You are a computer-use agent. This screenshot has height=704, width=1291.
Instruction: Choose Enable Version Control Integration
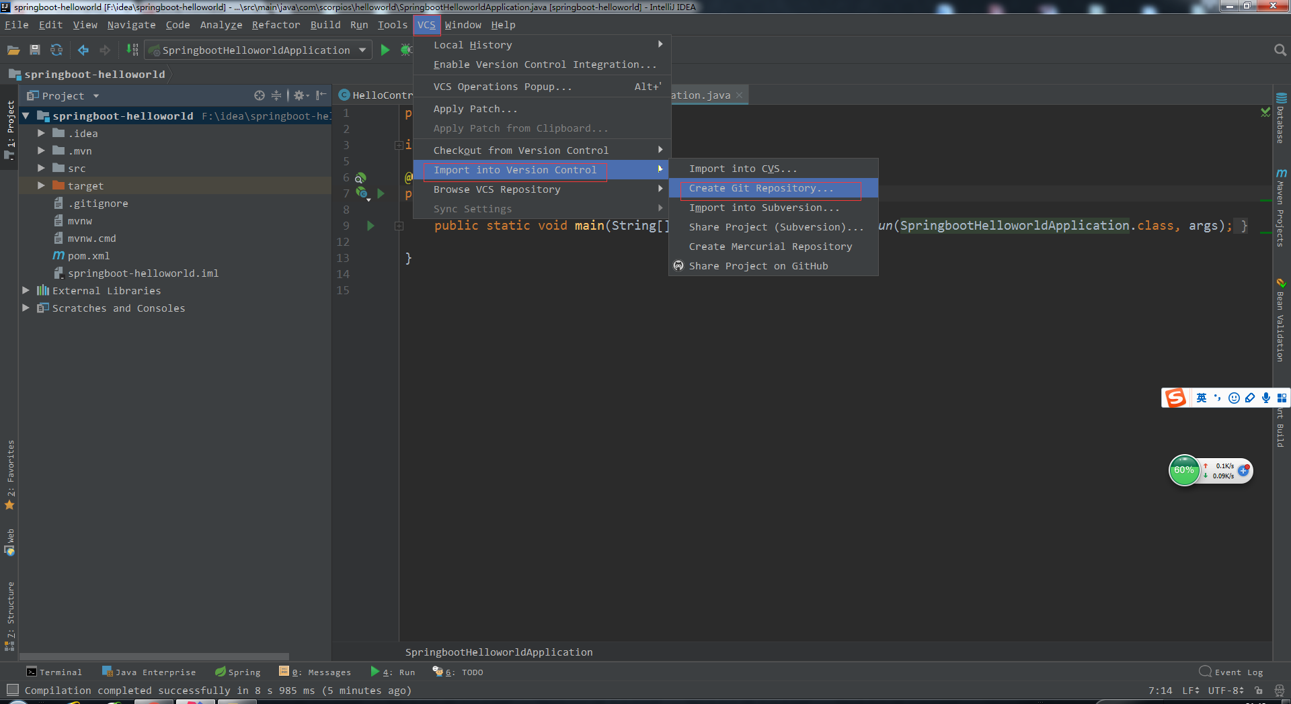(542, 64)
